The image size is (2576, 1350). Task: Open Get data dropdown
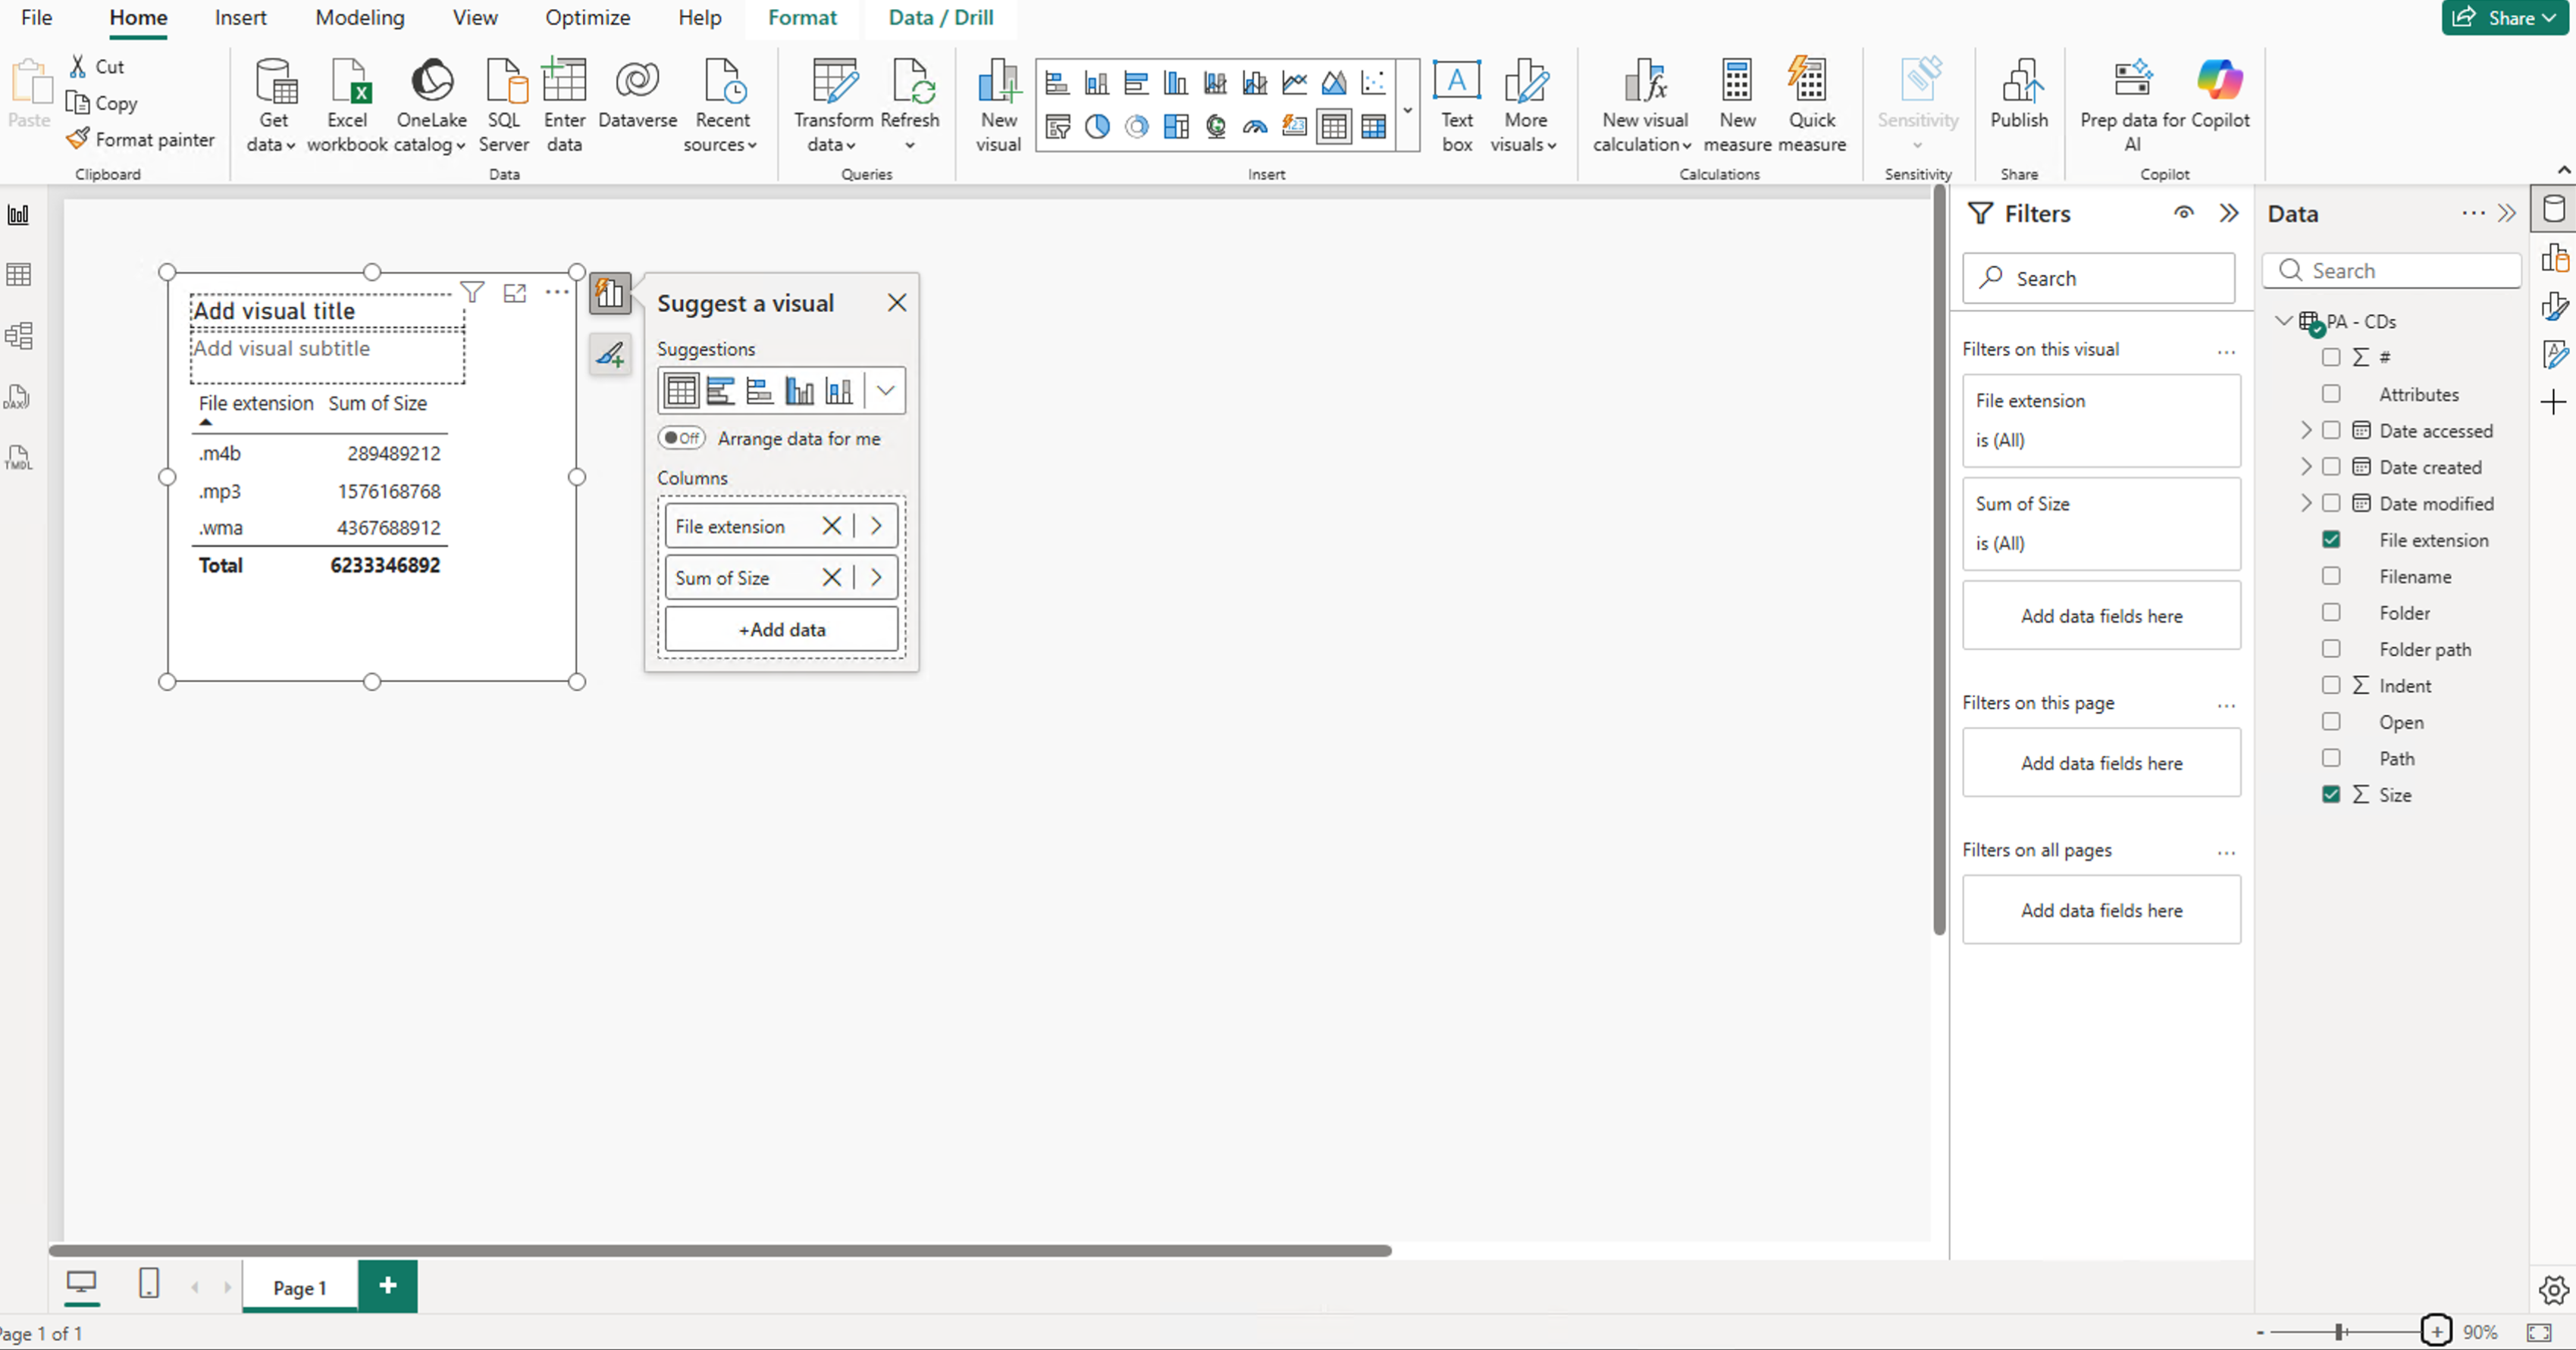[x=272, y=104]
